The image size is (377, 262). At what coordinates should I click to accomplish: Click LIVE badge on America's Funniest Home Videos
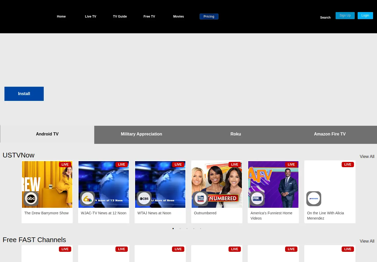click(x=291, y=165)
